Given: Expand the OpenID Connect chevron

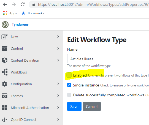Looking at the screenshot, I should coord(58,119).
